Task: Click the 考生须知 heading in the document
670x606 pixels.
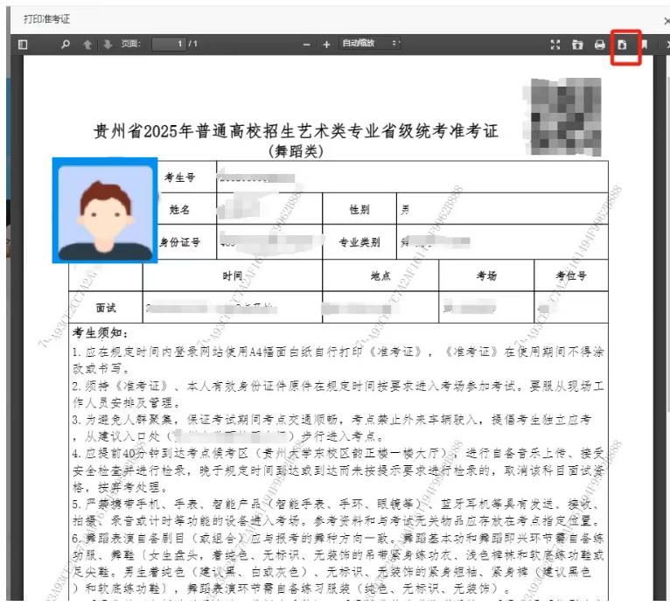Action: [x=101, y=333]
